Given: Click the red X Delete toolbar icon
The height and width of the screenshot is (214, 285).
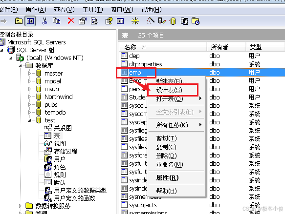Looking at the screenshot, I should click(71, 21).
